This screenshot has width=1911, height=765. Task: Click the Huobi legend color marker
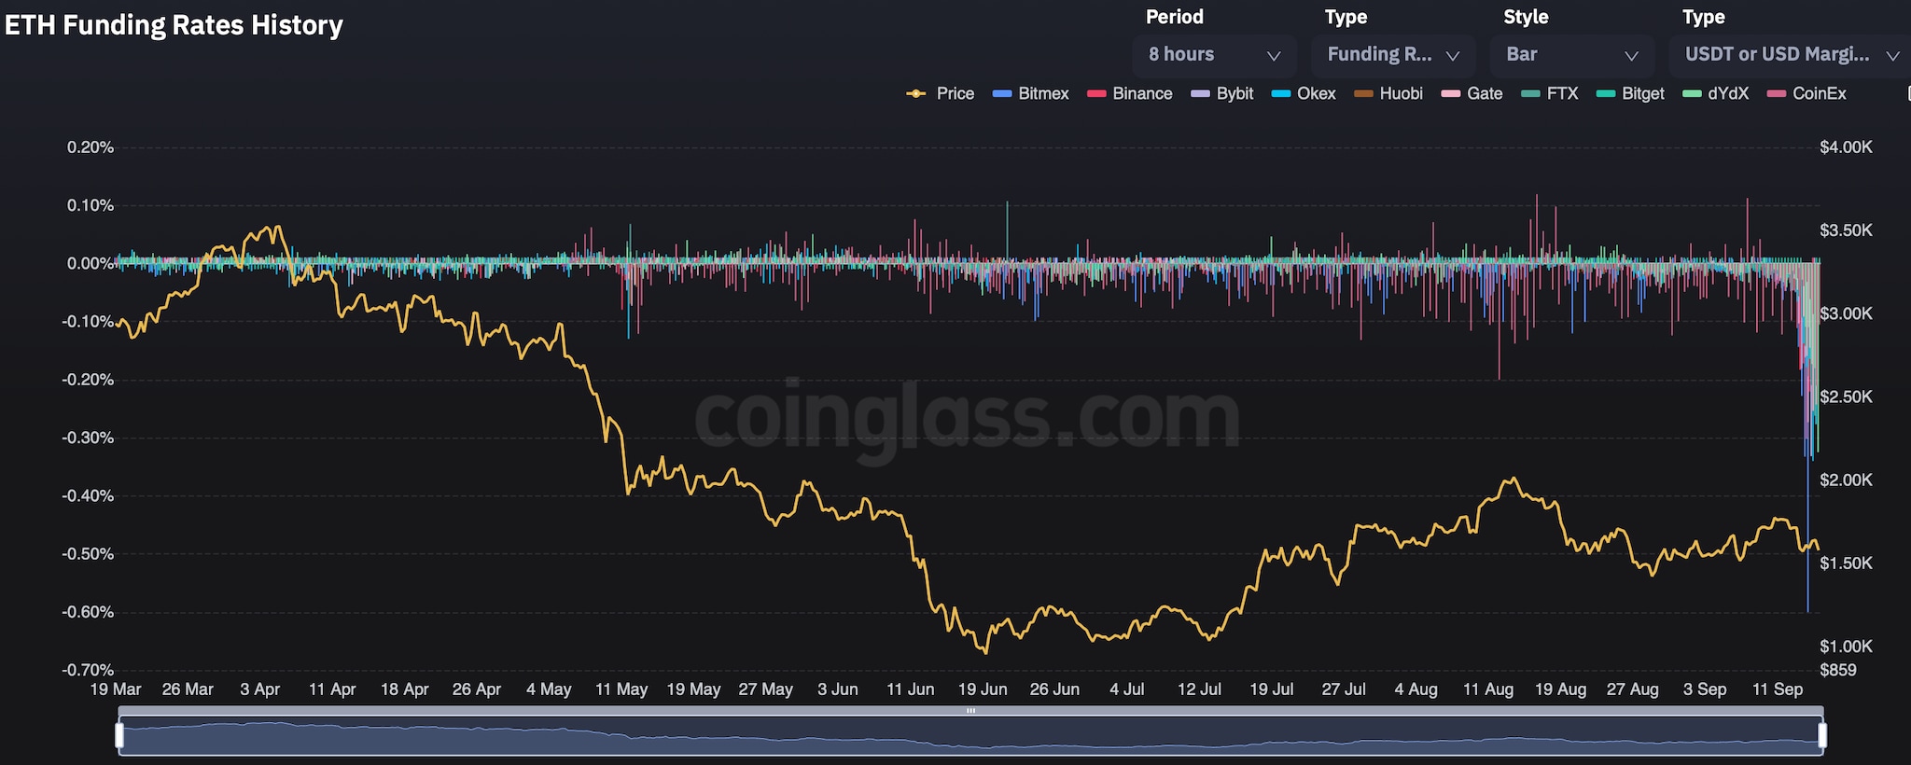click(1363, 93)
